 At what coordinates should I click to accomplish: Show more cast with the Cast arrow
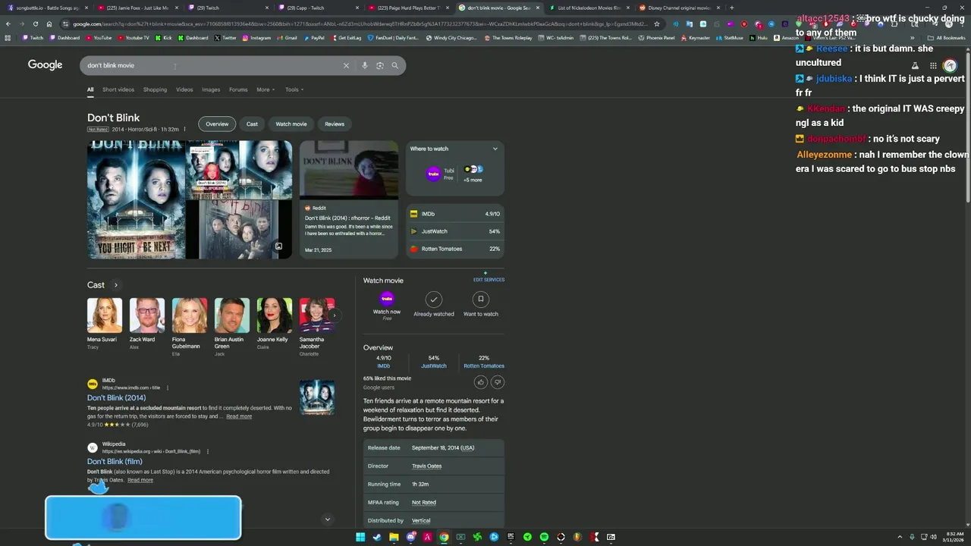115,285
